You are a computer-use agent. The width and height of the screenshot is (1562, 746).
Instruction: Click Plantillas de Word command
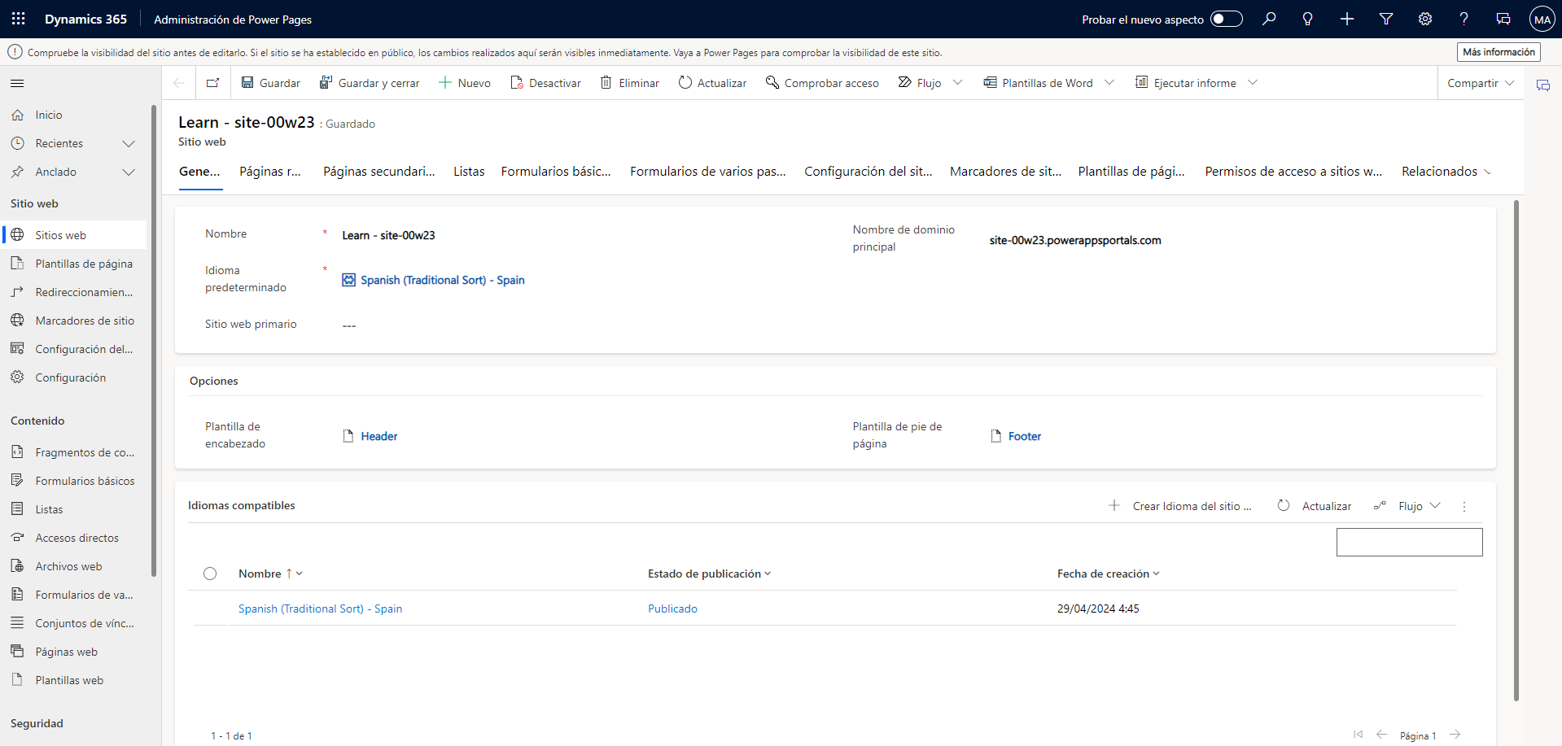point(1038,83)
